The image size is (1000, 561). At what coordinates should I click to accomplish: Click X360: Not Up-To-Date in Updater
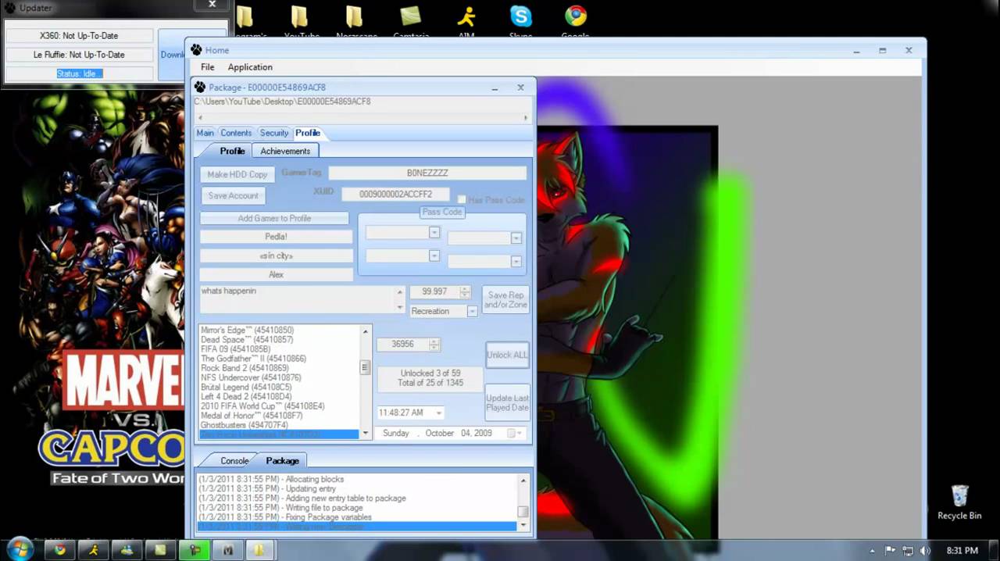[78, 36]
